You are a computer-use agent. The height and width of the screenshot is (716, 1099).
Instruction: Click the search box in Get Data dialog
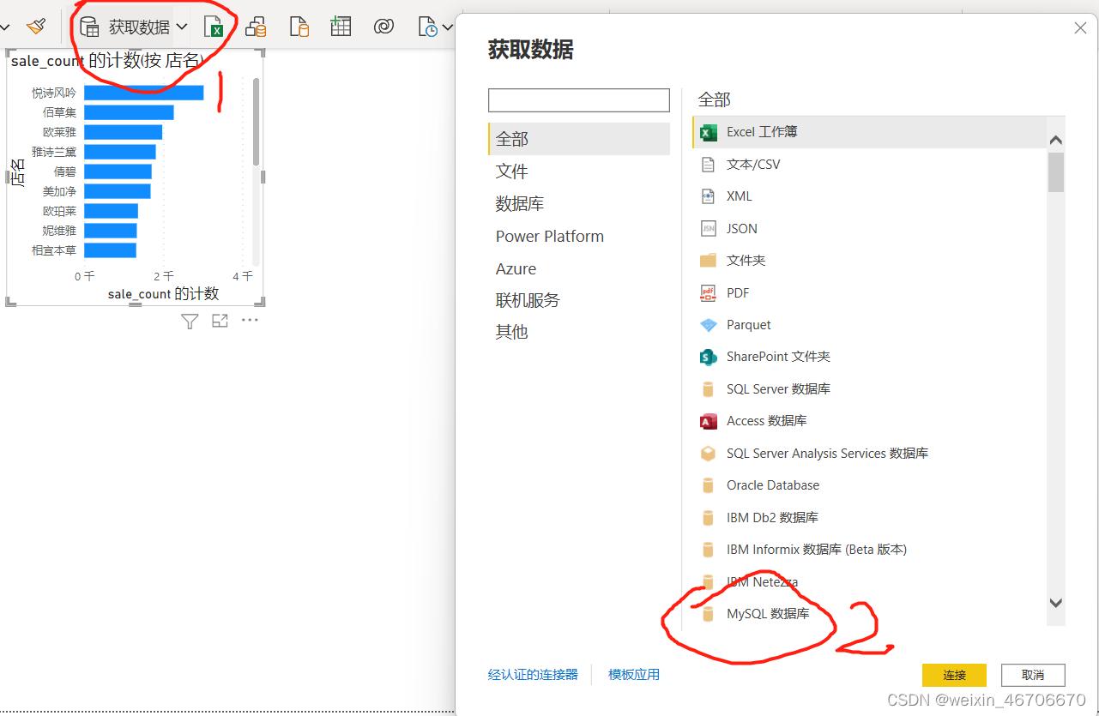578,100
